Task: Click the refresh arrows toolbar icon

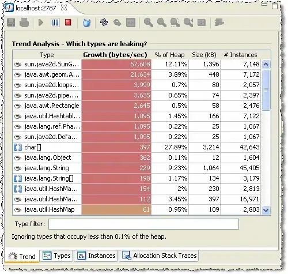Action: point(104,22)
